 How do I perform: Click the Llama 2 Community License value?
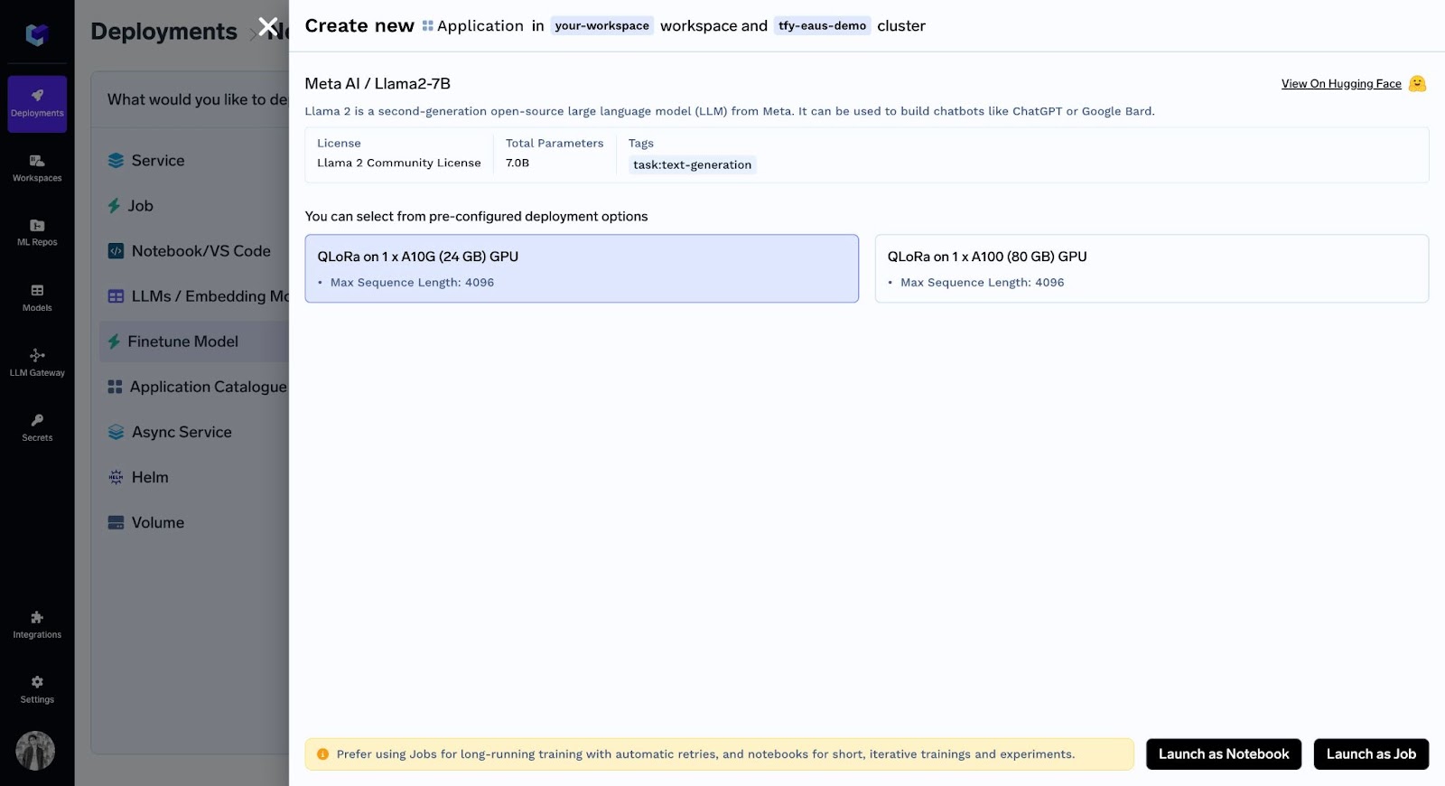[x=398, y=163]
